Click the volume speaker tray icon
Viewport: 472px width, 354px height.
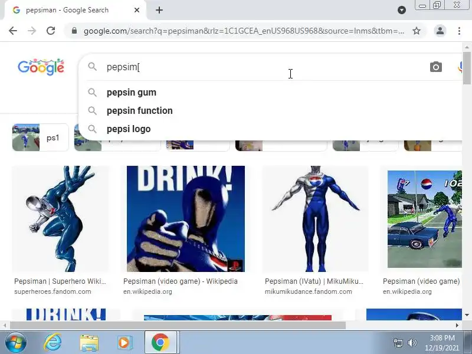click(412, 343)
